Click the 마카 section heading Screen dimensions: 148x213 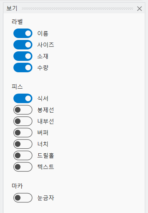[x=17, y=186]
